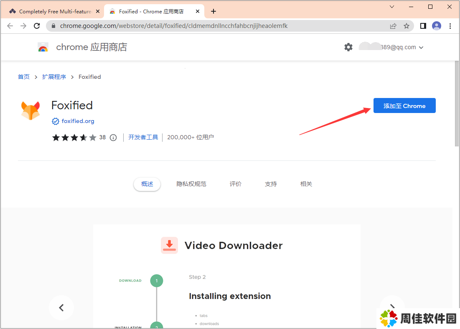
Task: Open the foxified.org developer link
Action: (78, 121)
